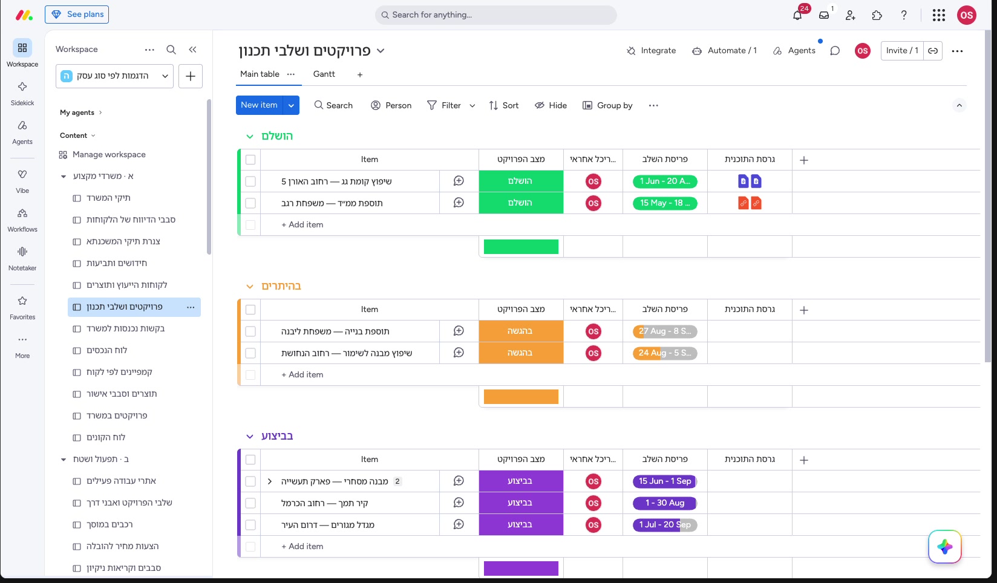Open Sidekick in the left rail
This screenshot has height=583, width=997.
click(x=22, y=93)
